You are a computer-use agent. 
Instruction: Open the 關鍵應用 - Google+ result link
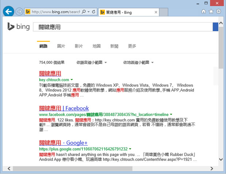point(63,143)
